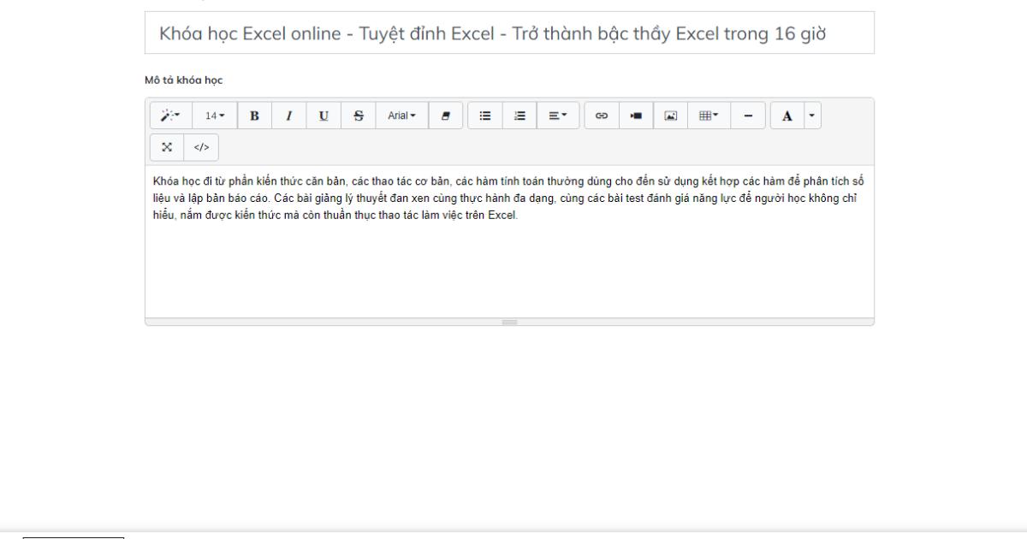1027x539 pixels.
Task: Click inside the course description text area
Action: pyautogui.click(x=509, y=241)
